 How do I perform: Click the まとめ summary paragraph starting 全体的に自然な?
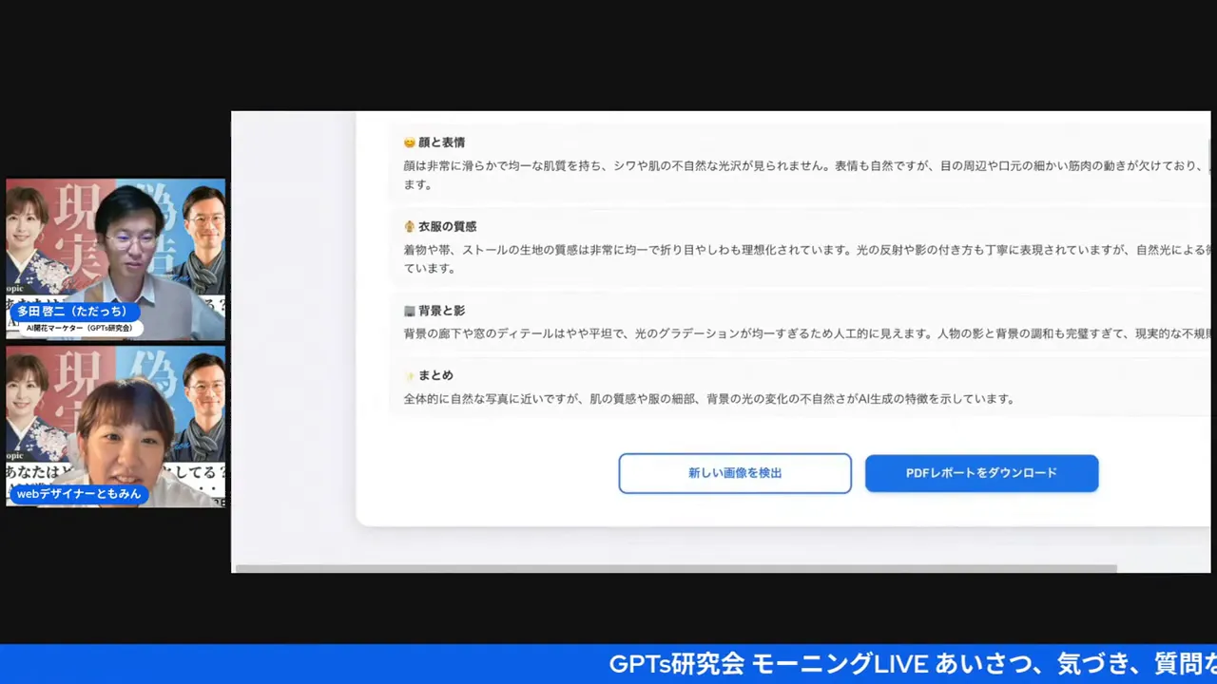click(708, 399)
